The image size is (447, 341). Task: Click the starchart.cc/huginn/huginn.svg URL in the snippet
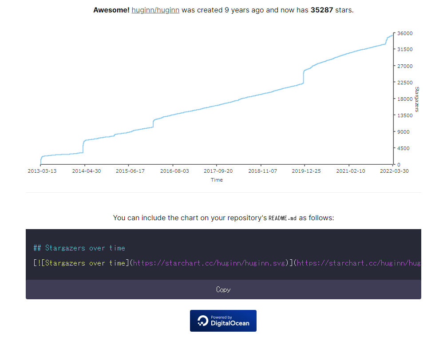(209, 263)
